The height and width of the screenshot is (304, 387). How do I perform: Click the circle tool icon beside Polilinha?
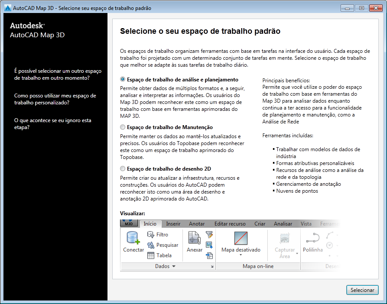tap(329, 245)
